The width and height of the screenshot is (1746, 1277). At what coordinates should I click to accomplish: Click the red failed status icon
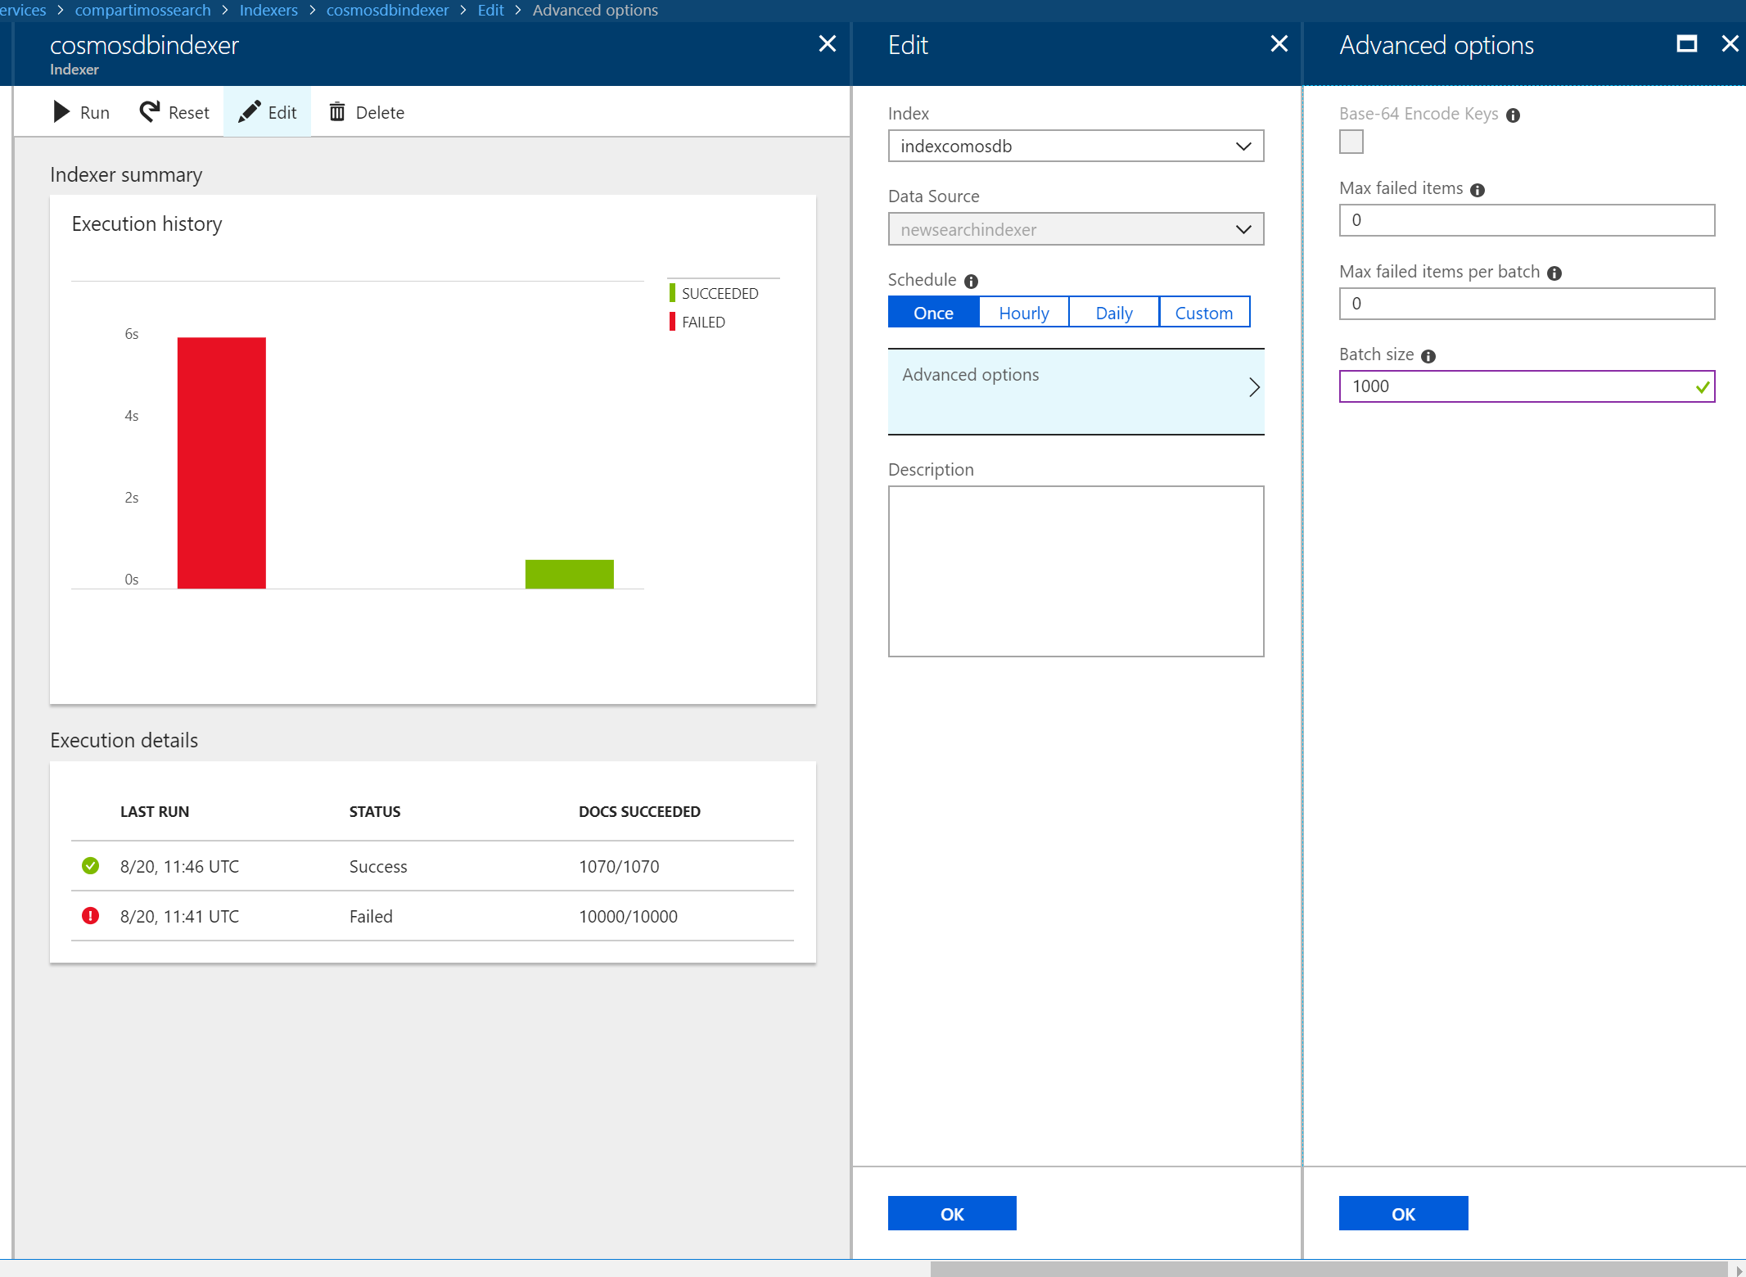90,916
